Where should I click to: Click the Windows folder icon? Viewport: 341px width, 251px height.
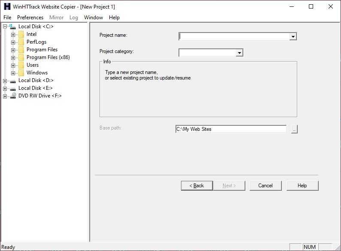(x=21, y=73)
